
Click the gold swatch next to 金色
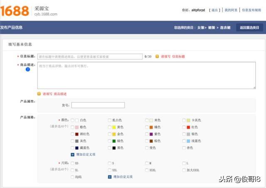pos(114,134)
